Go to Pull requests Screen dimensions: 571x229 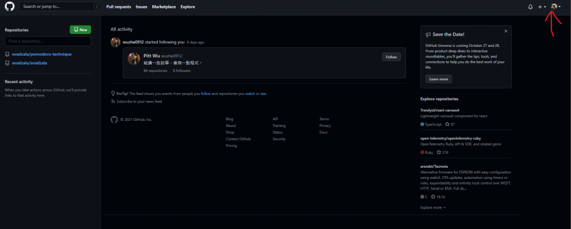119,7
